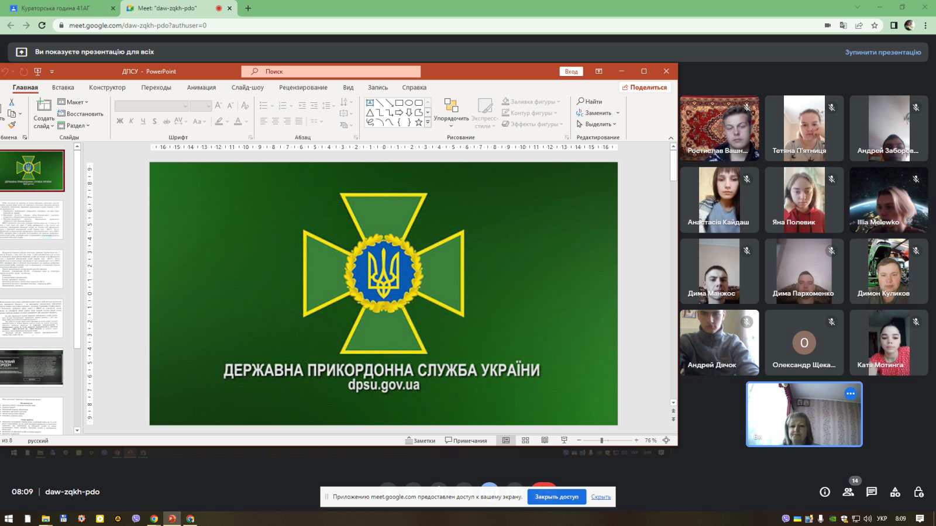Open the Анимация ribbon tab
This screenshot has width=936, height=526.
click(201, 88)
